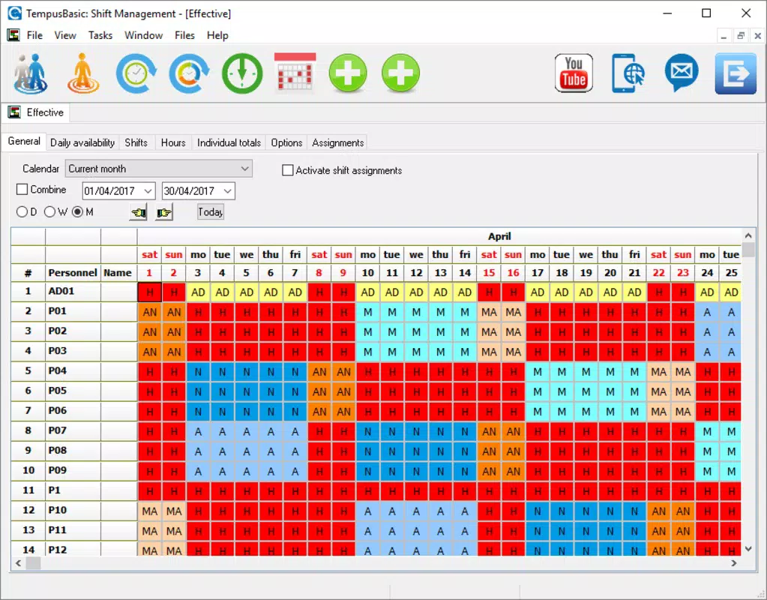The image size is (767, 600).
Task: Minimize the inner child window
Action: click(x=724, y=36)
